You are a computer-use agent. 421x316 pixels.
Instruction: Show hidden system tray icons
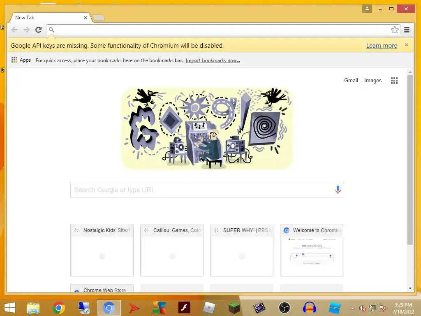coord(352,308)
